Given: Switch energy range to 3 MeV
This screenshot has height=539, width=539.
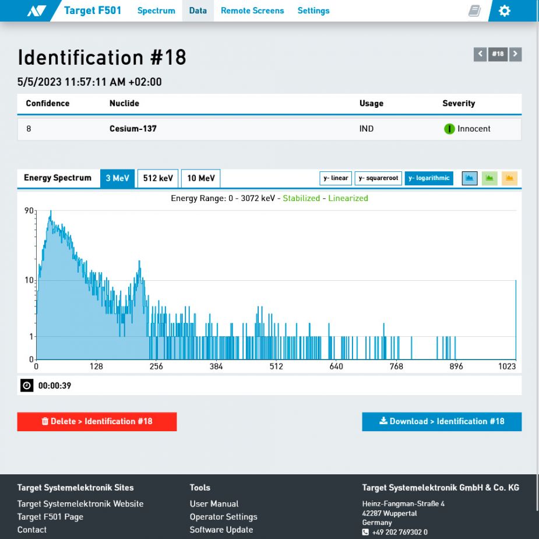Looking at the screenshot, I should pyautogui.click(x=118, y=178).
